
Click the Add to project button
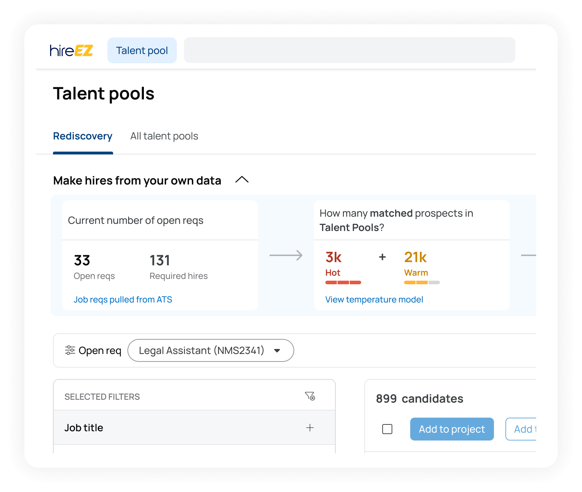tap(452, 429)
